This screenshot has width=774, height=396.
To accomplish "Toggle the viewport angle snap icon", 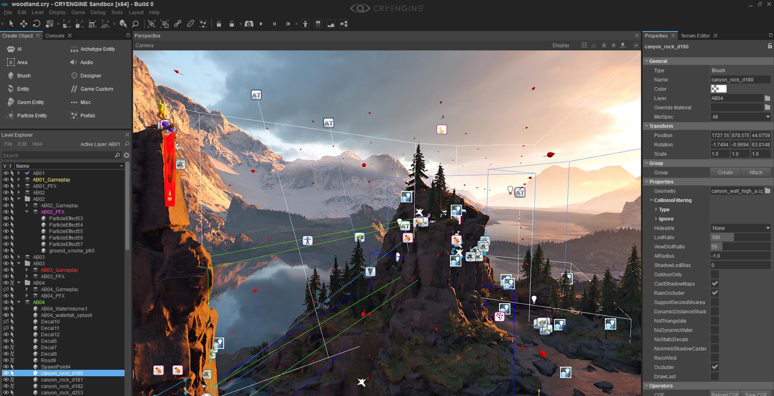I will pos(594,45).
